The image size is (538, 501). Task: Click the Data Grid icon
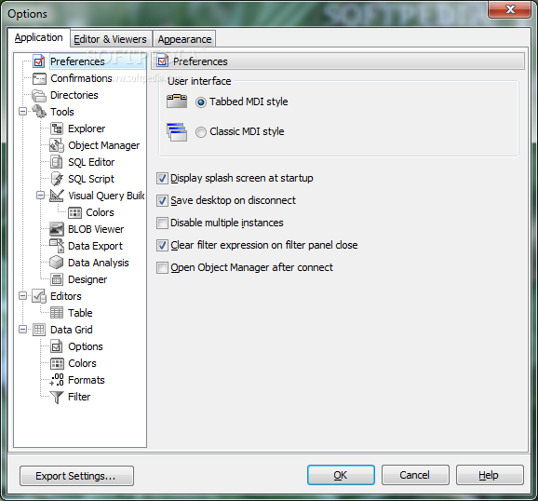39,330
